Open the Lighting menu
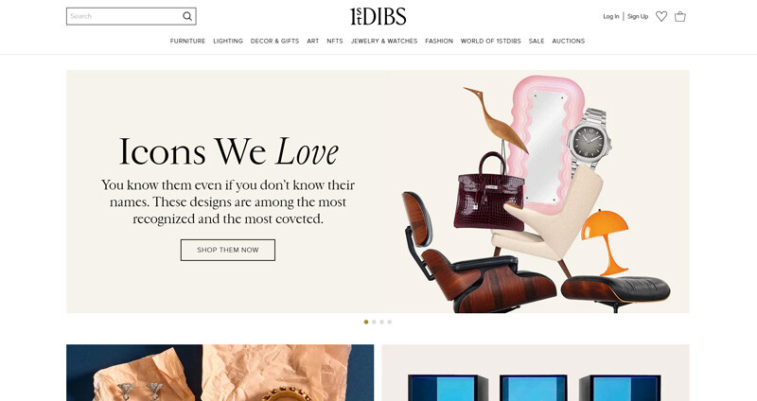 [x=228, y=41]
